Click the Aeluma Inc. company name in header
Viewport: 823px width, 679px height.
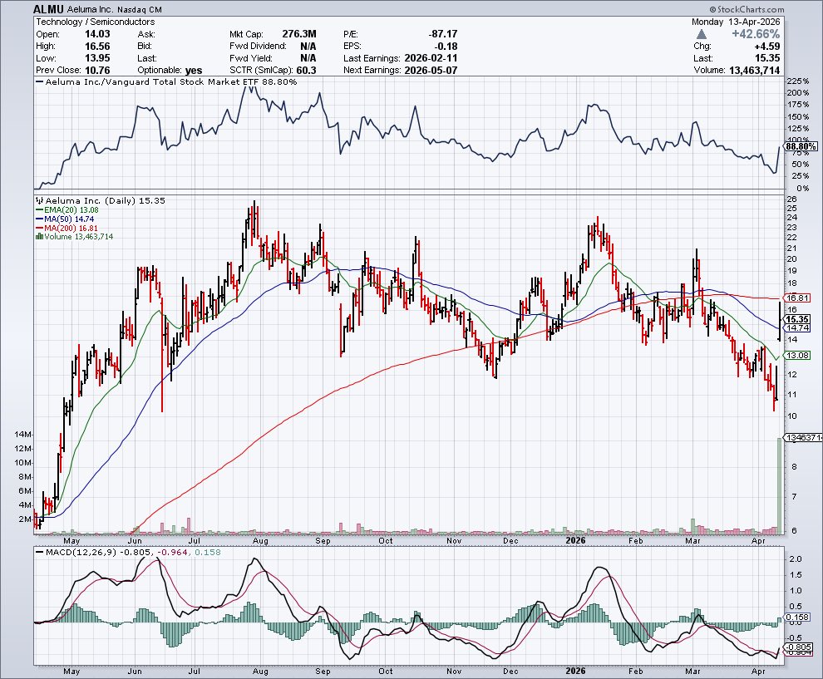[89, 9]
